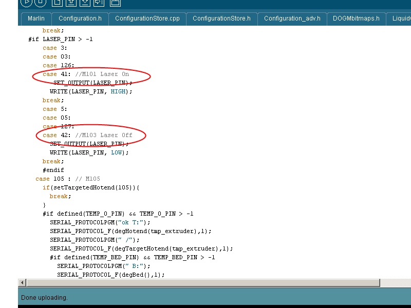Image resolution: width=411 pixels, height=308 pixels.
Task: Switch to the Marlin tab
Action: coord(36,18)
